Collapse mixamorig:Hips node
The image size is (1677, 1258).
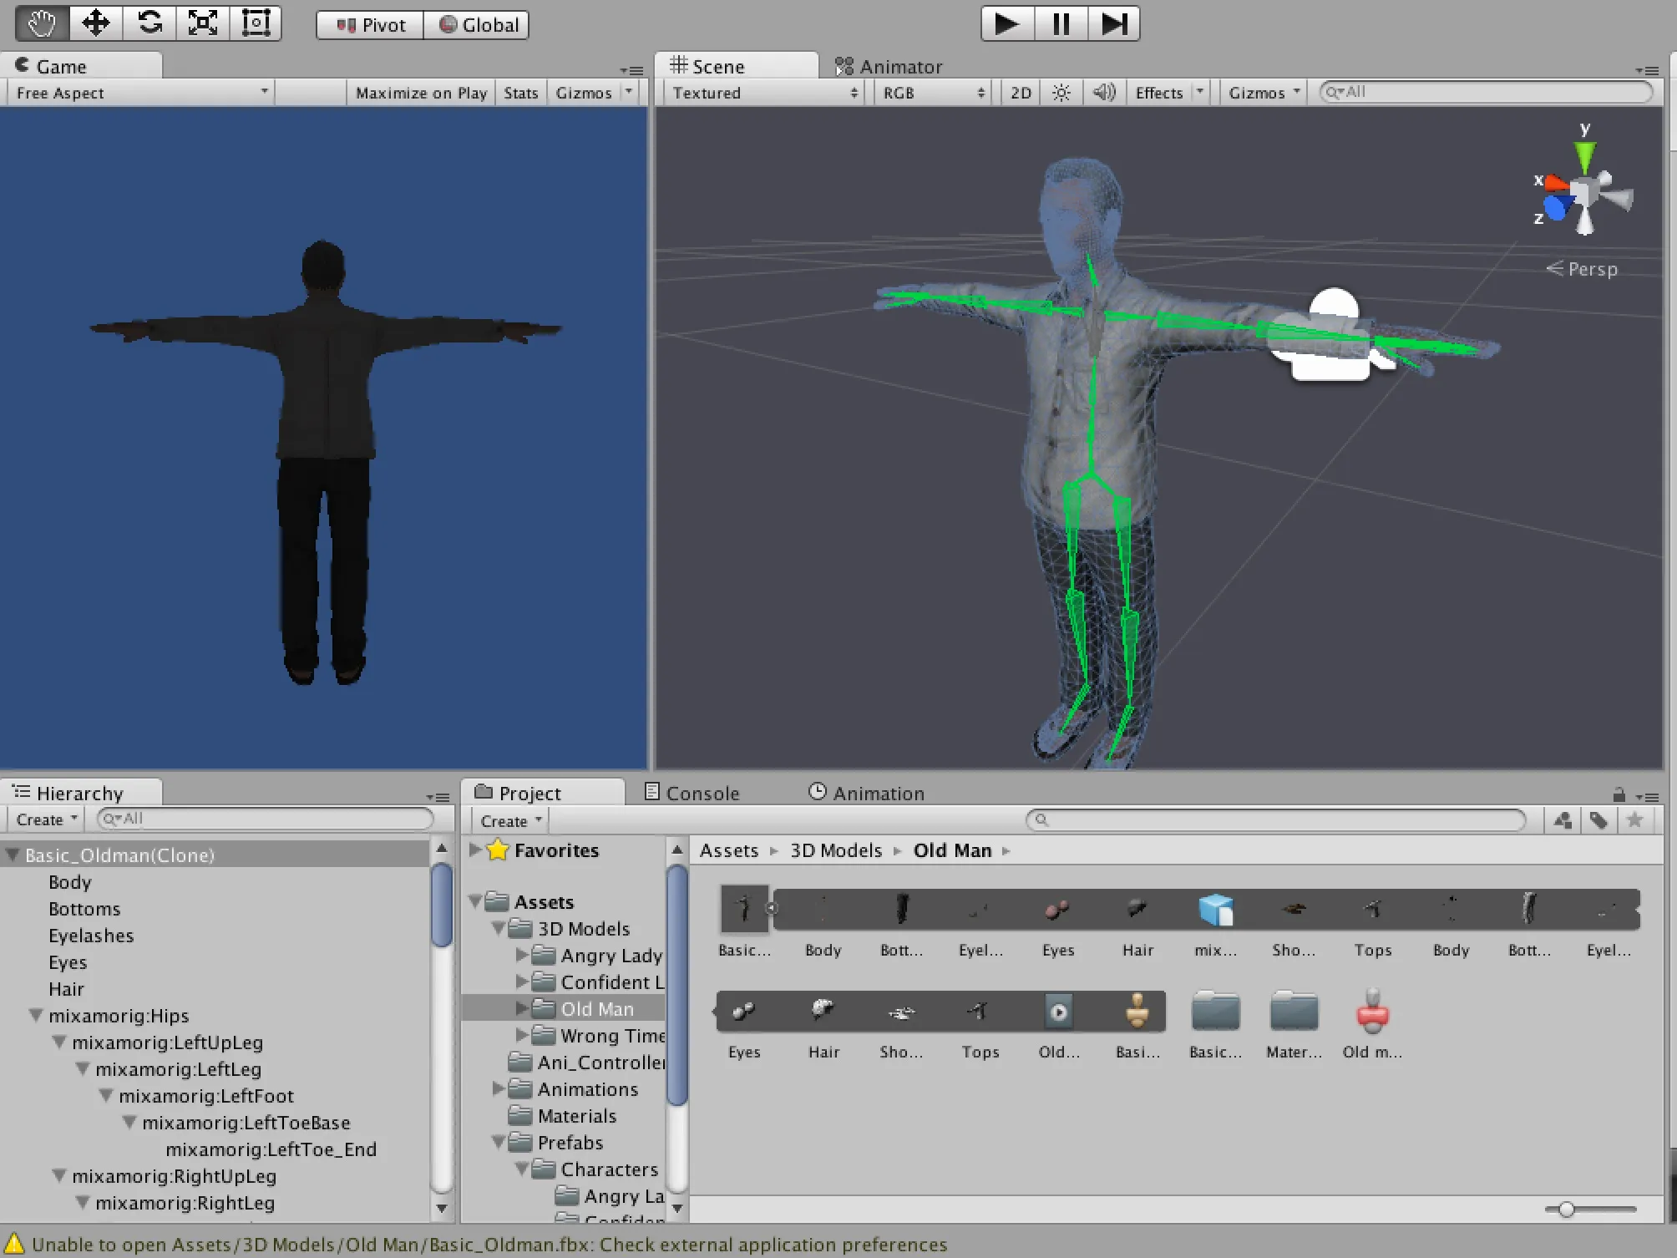pos(37,1016)
